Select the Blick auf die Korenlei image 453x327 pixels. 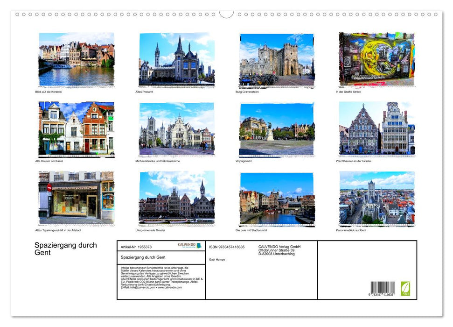75,60
